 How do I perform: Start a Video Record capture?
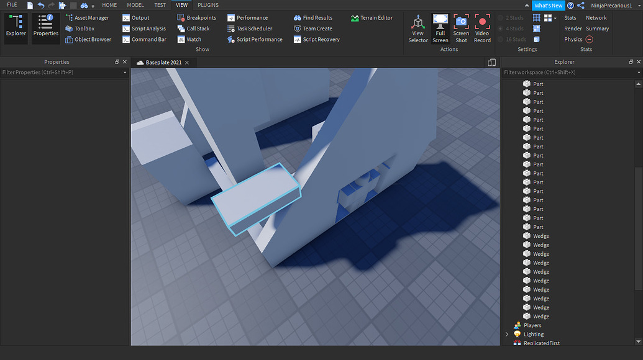pos(482,29)
